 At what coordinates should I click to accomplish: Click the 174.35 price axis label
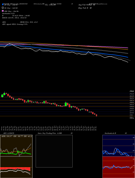(132, 94)
